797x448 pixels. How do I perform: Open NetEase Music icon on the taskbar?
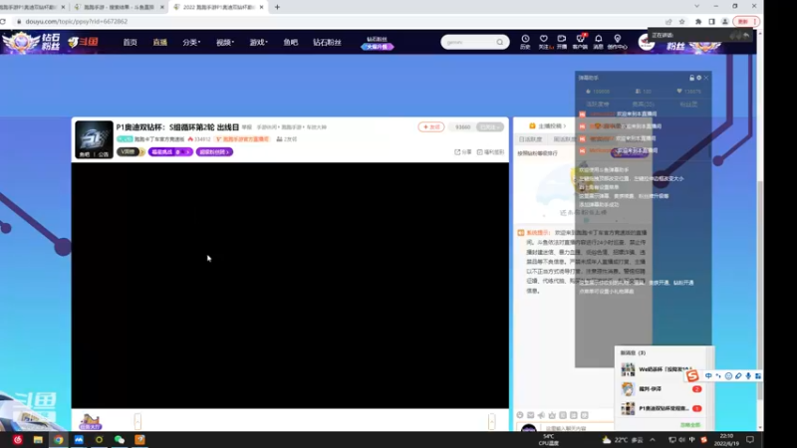[x=18, y=440]
